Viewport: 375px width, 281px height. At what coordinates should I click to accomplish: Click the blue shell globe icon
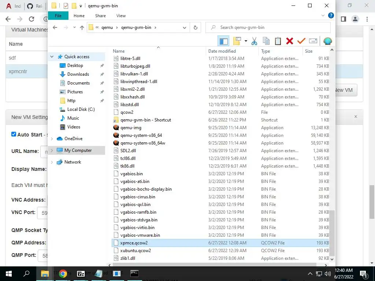coord(327,41)
